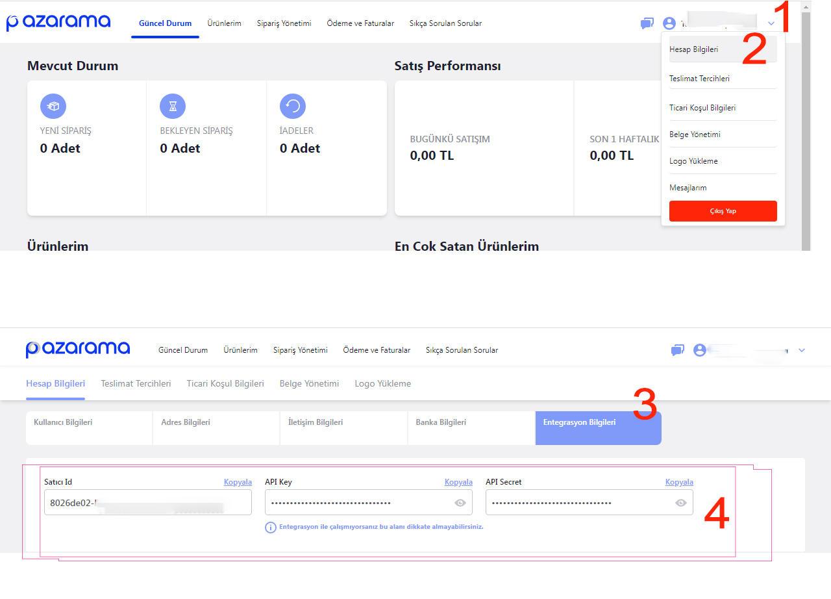Click the İadeler refresh-arrow icon
The width and height of the screenshot is (831, 599).
point(293,106)
